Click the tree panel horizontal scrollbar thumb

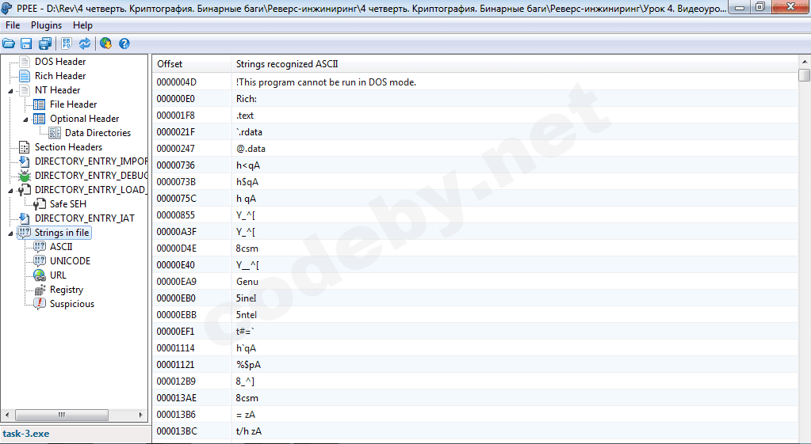click(x=62, y=415)
